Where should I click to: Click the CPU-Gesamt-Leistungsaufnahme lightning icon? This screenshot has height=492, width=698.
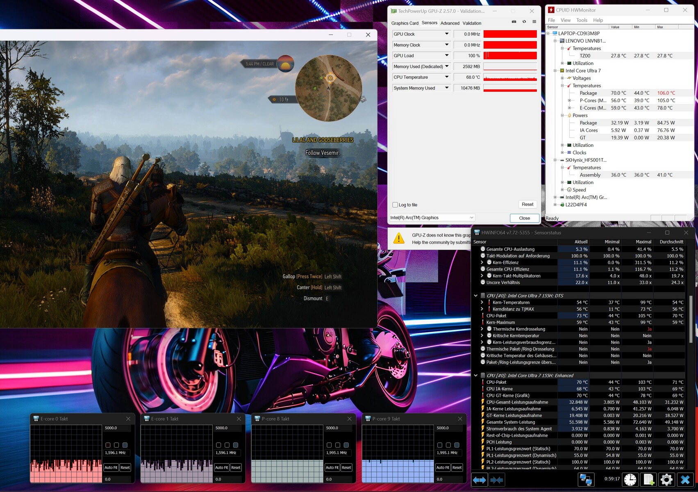(483, 402)
